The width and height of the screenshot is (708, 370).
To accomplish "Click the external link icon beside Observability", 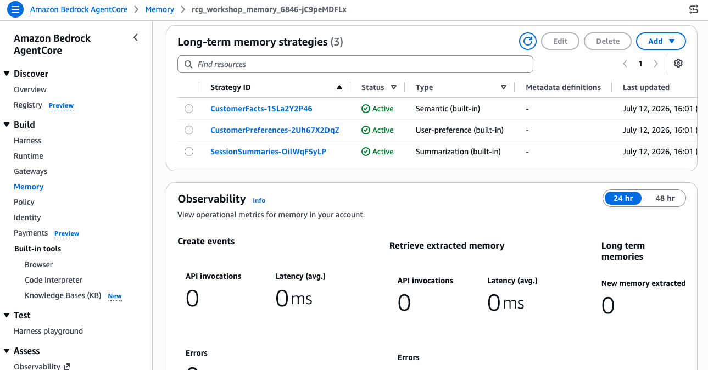I will [67, 366].
